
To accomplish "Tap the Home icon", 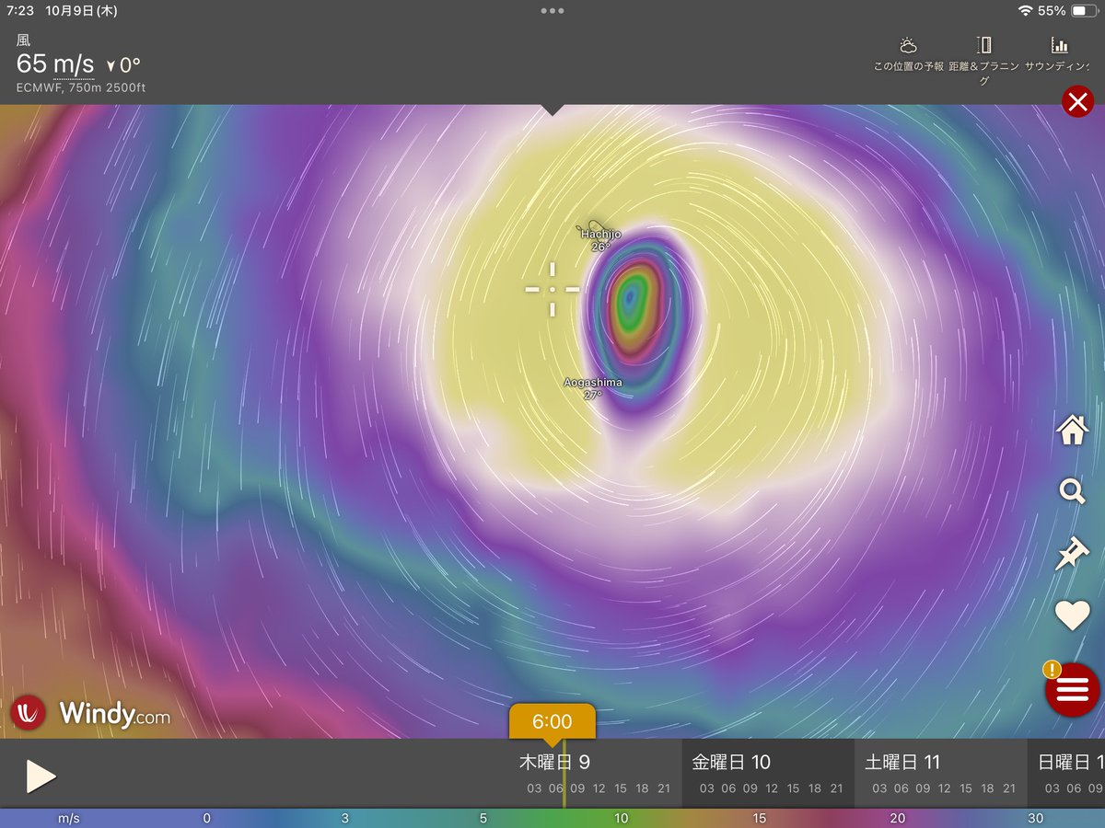I will click(1073, 430).
